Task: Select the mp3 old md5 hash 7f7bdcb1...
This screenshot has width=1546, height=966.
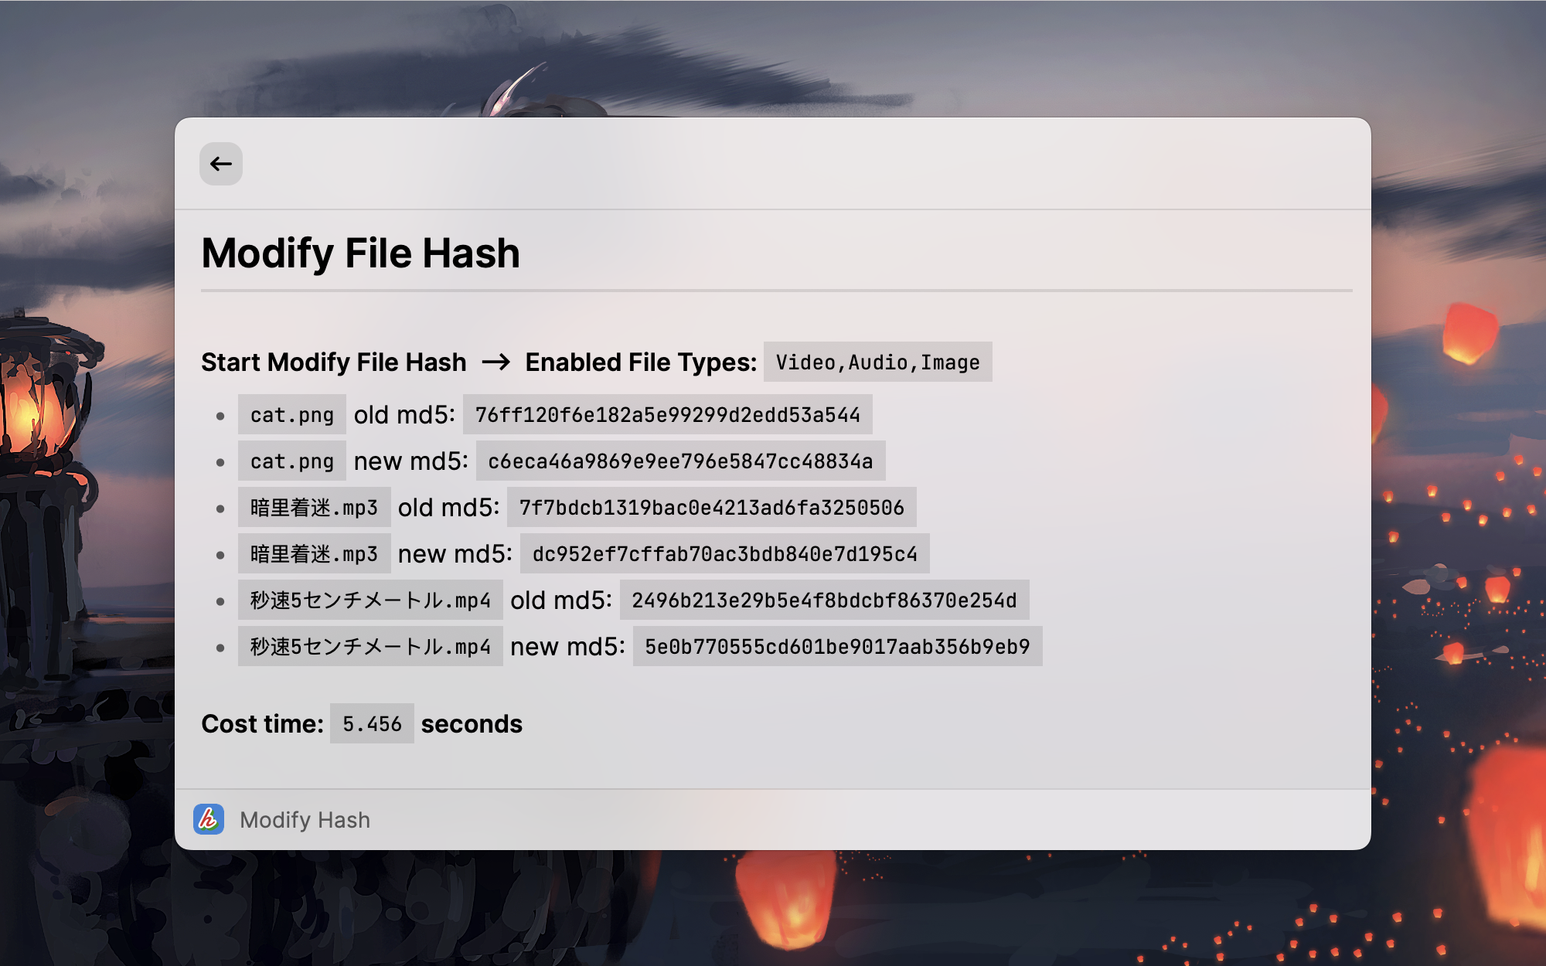Action: coord(711,508)
